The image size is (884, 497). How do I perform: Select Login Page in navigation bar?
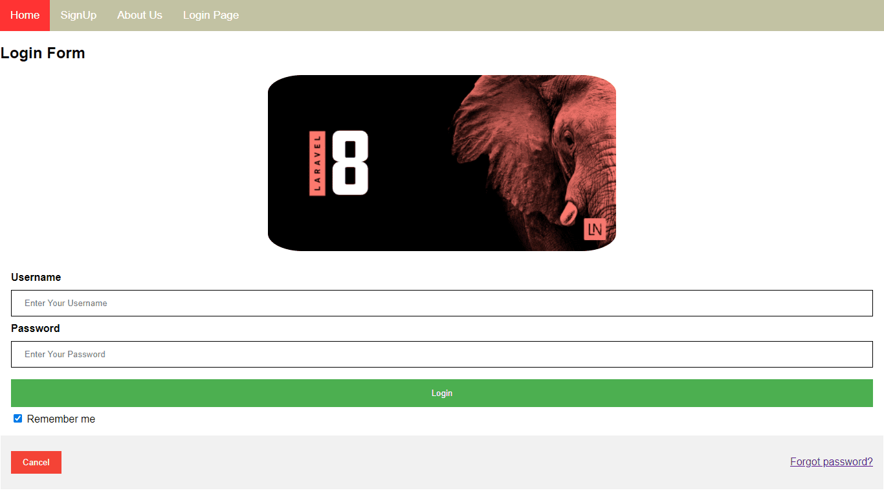click(x=211, y=16)
